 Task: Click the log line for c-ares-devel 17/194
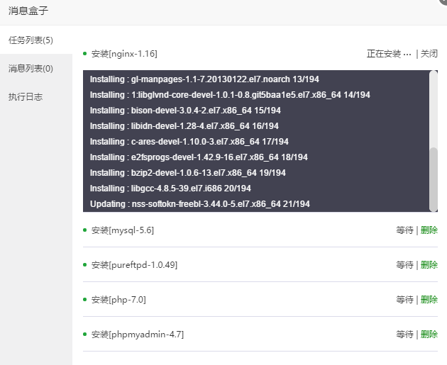[x=189, y=142]
